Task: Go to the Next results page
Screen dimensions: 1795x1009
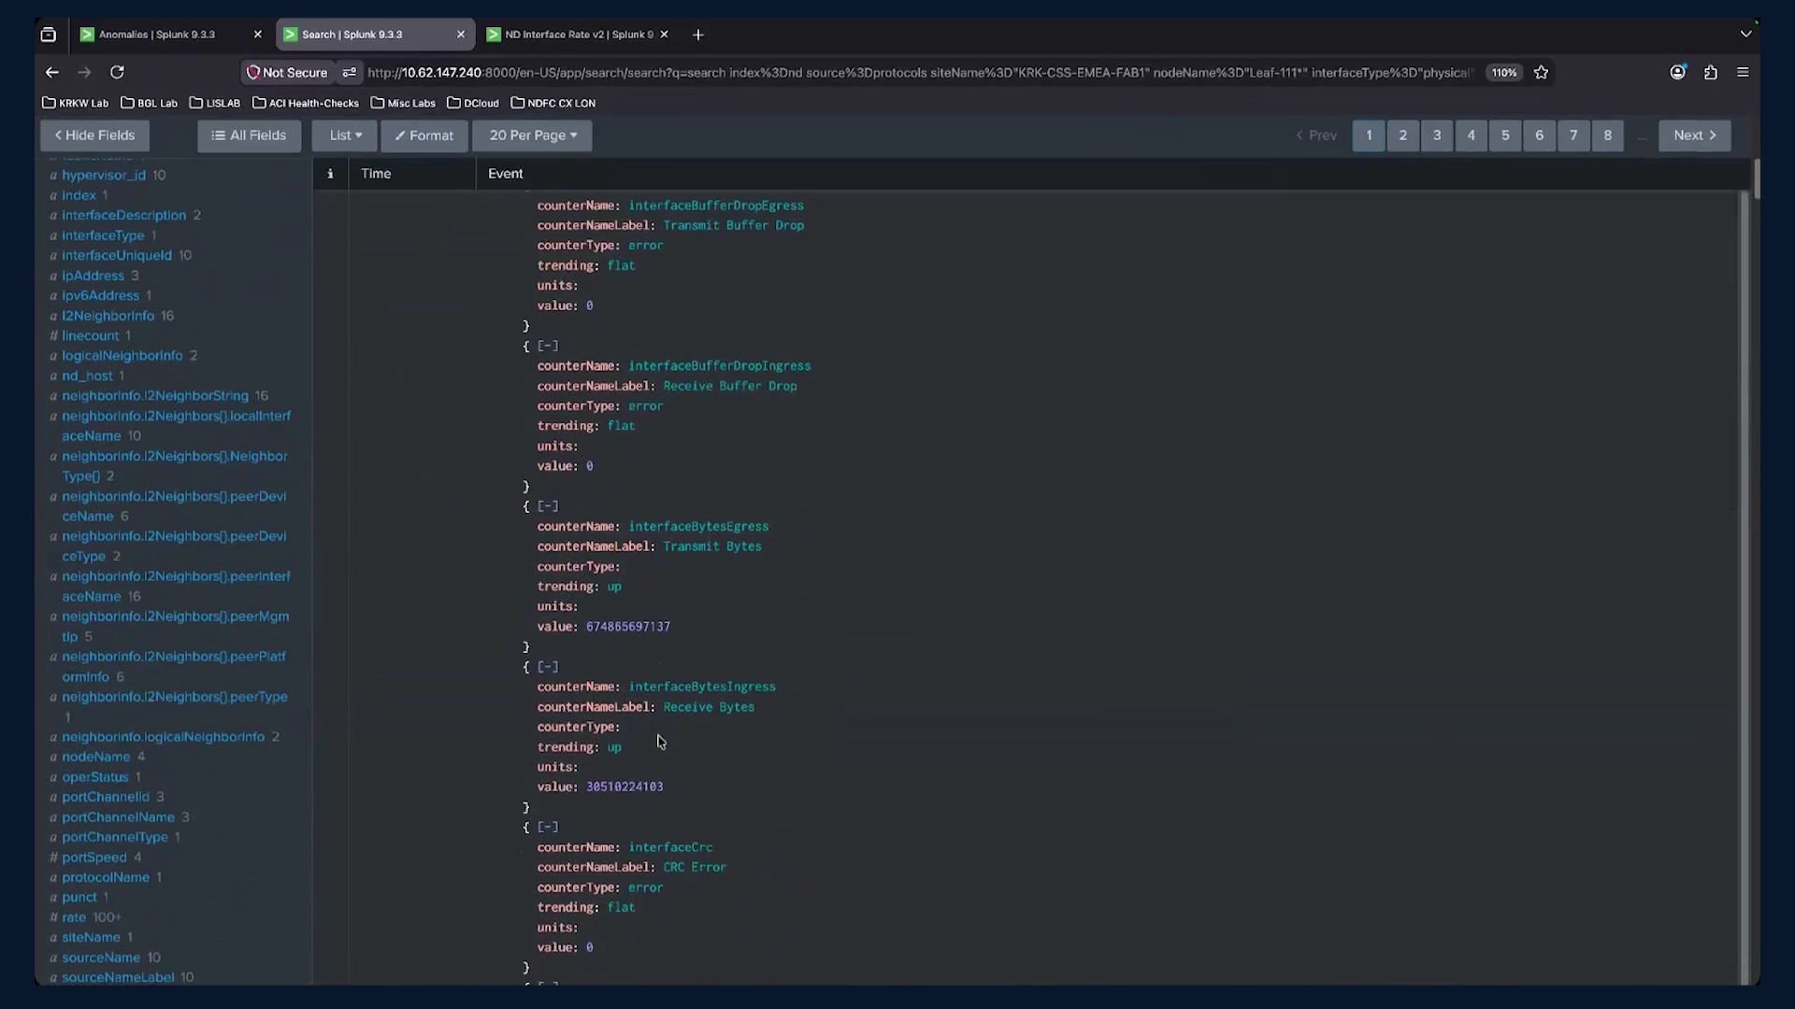Action: (1694, 135)
